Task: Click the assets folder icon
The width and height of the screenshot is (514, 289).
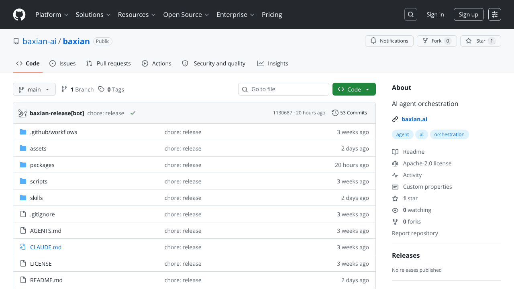Action: click(23, 149)
